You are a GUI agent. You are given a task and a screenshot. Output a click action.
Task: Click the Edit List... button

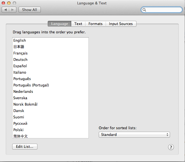pyautogui.click(x=25, y=147)
